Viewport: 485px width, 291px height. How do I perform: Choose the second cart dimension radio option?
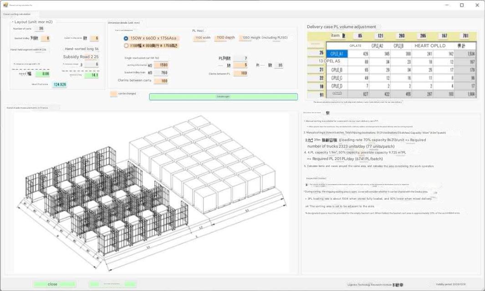coord(126,45)
